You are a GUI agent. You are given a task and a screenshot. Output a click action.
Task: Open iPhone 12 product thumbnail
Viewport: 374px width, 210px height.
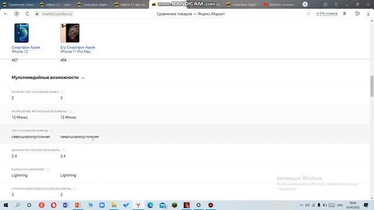tap(22, 33)
